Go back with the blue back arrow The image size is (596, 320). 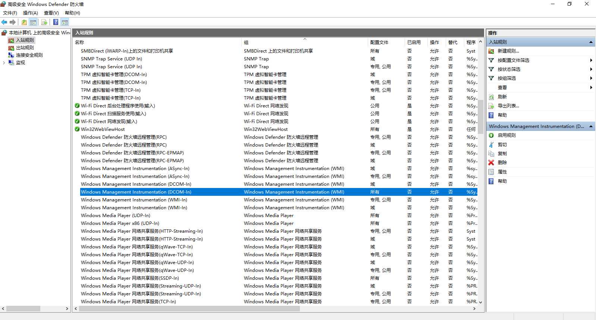coord(4,22)
